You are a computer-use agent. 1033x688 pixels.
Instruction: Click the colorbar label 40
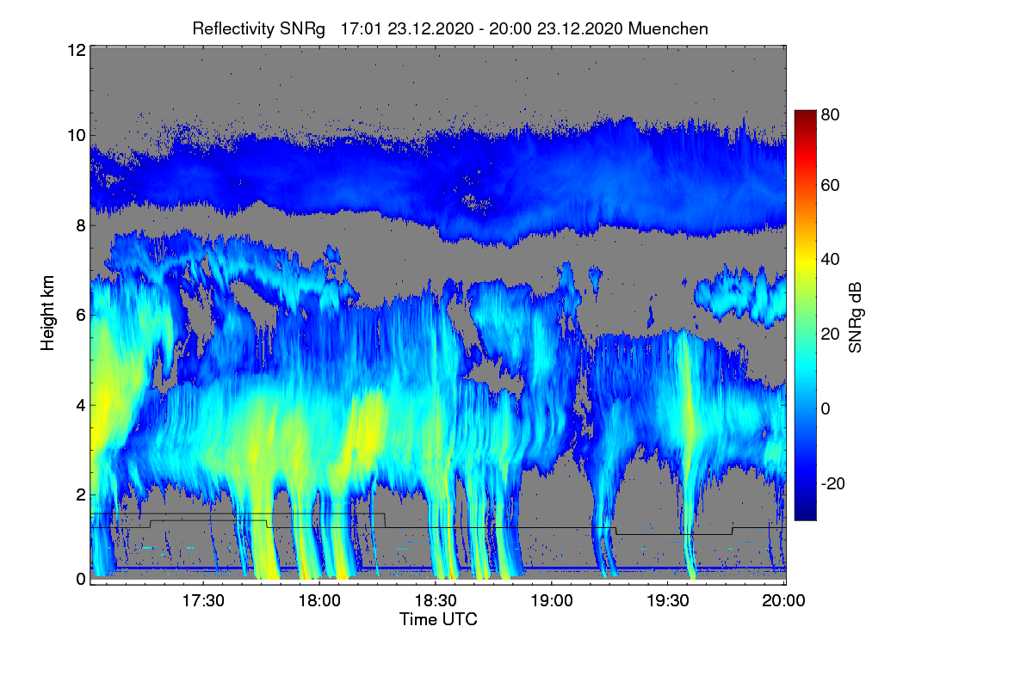[831, 259]
